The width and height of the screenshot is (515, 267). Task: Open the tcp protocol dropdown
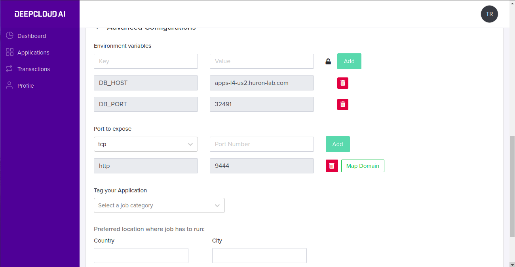[146, 144]
